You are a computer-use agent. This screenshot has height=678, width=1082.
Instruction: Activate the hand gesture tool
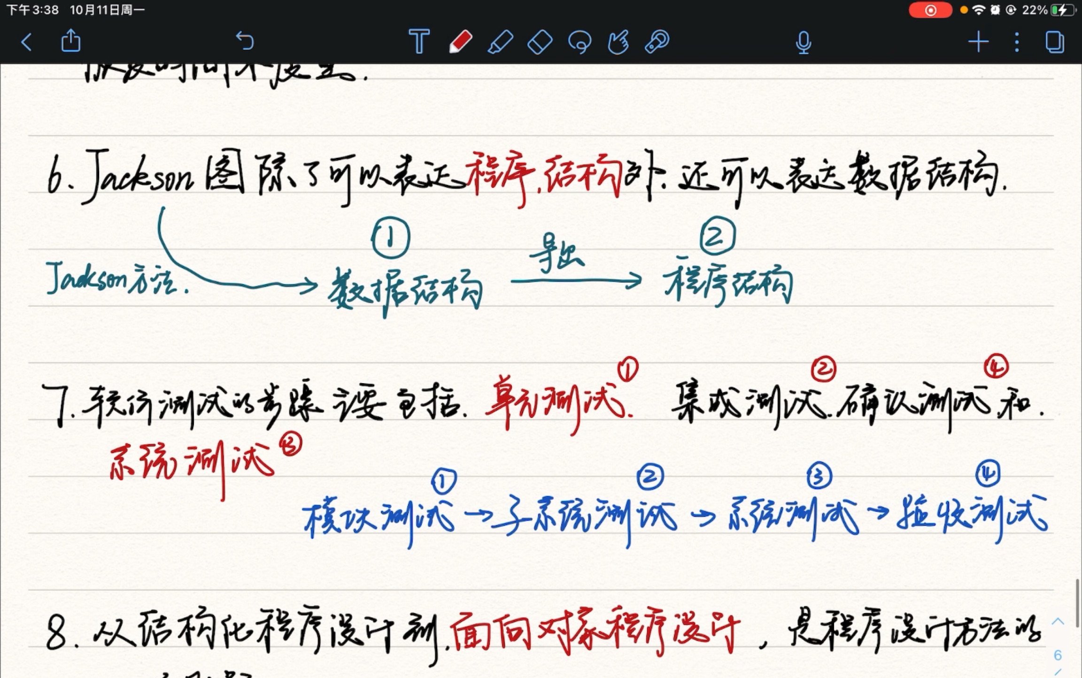click(x=618, y=42)
